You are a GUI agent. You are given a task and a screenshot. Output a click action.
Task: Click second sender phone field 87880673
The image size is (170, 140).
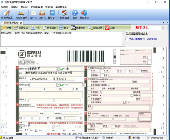tap(64, 79)
